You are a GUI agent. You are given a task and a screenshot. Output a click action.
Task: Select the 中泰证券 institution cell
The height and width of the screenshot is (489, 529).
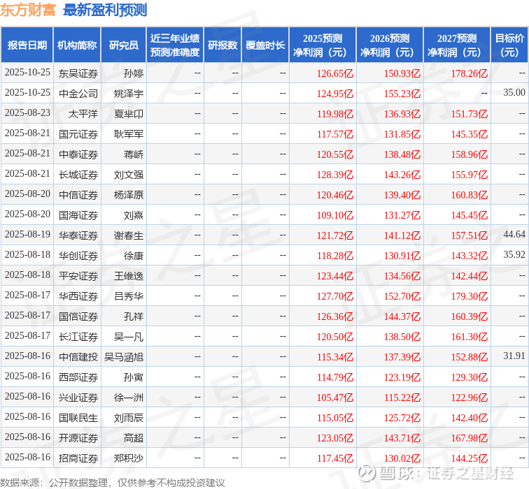78,154
